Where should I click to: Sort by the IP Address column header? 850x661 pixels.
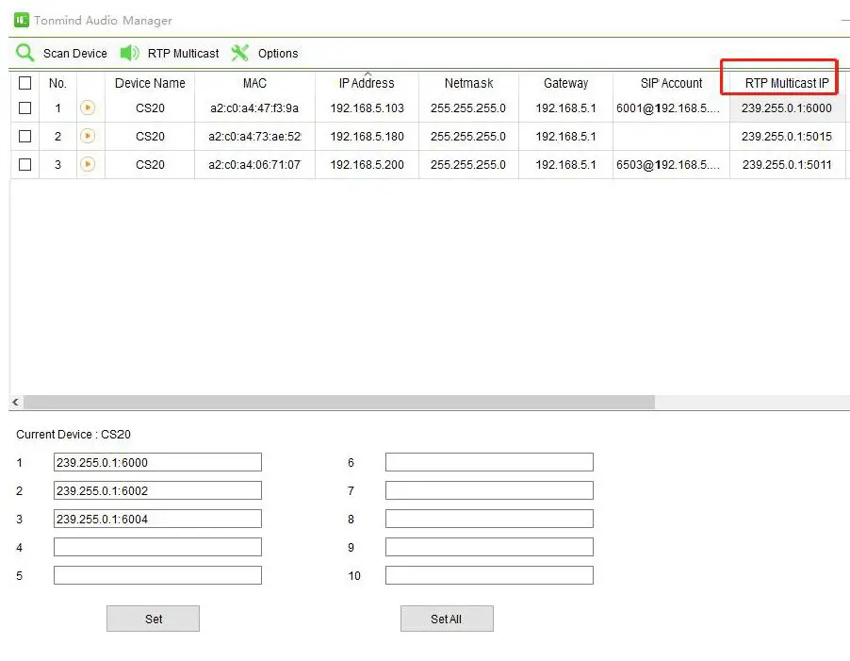click(367, 83)
